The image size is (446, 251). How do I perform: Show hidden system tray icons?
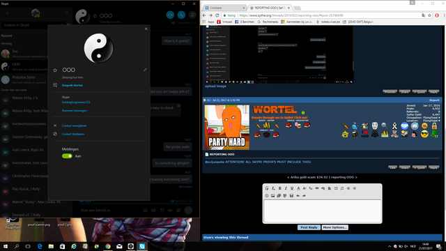point(389,246)
